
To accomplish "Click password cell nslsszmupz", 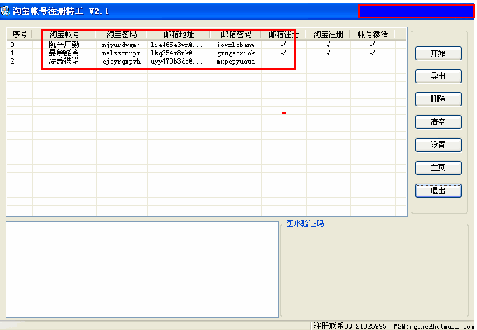I will click(121, 53).
